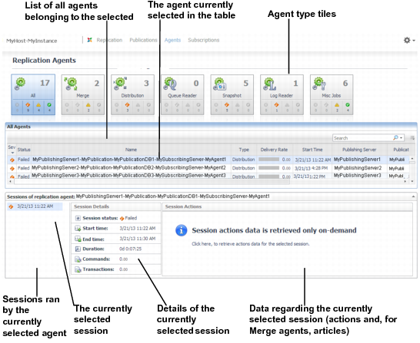Open the Publications tab
This screenshot has width=420, height=343.
click(x=143, y=40)
